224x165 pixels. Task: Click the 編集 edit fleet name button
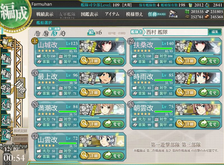215,32
